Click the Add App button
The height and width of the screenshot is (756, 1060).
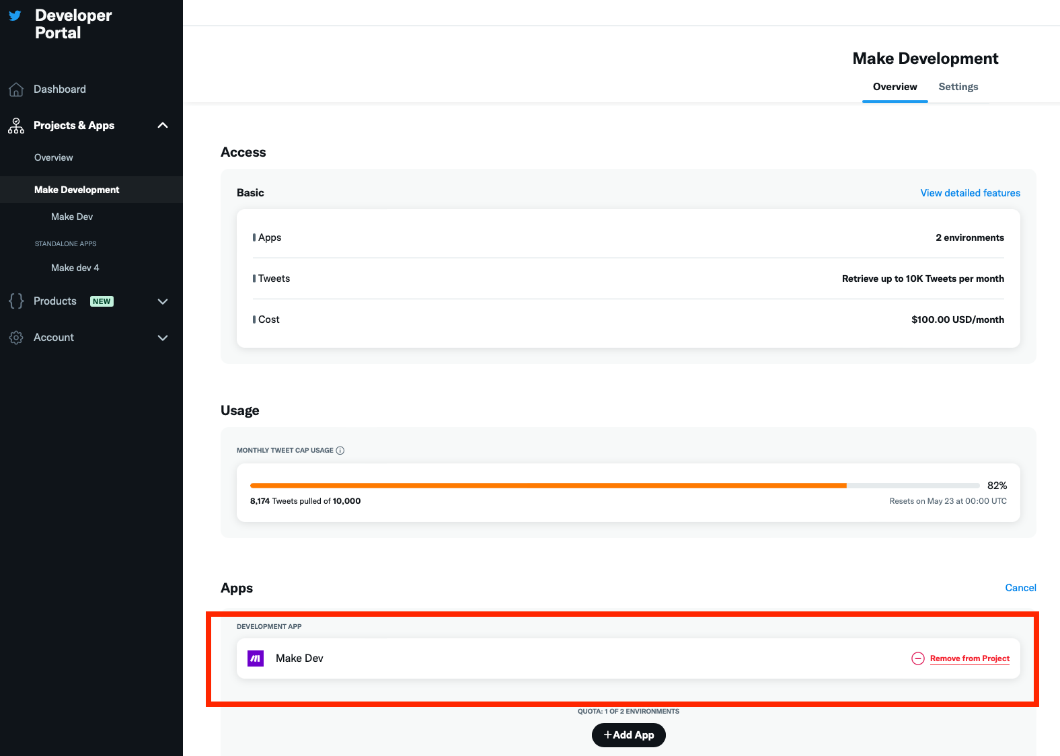click(x=629, y=735)
